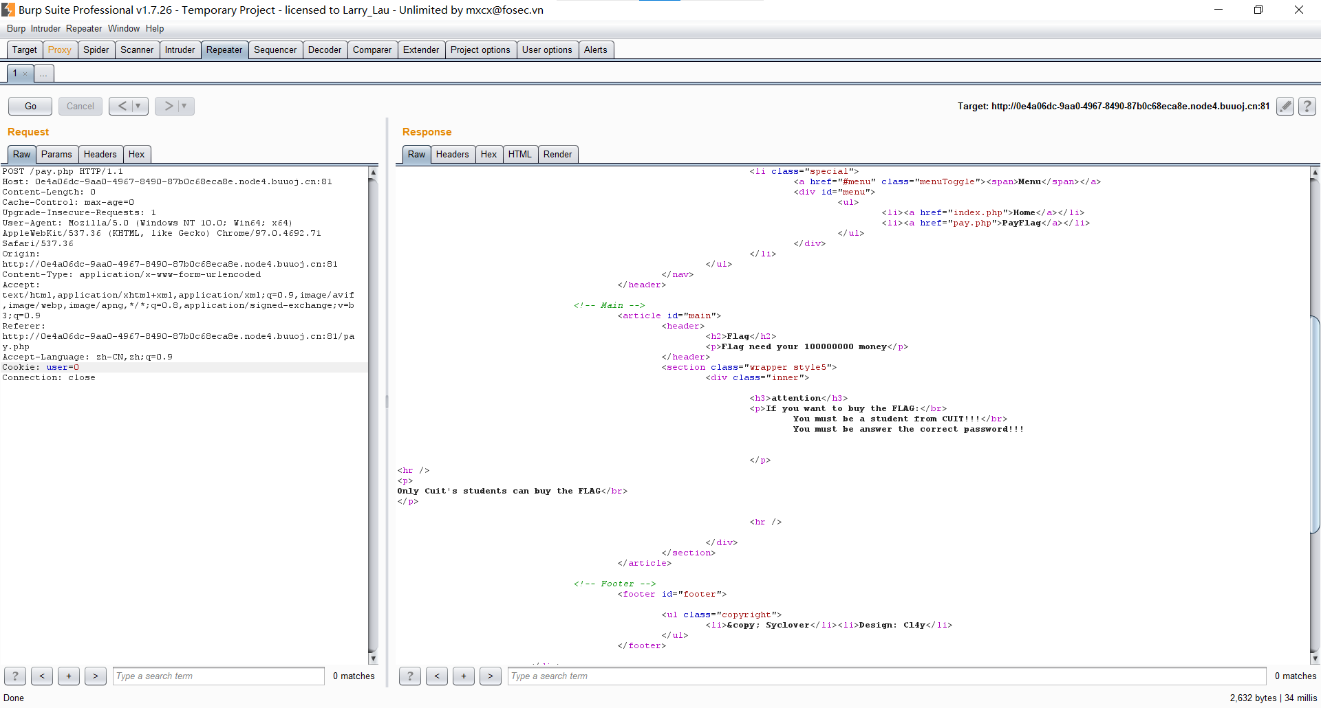This screenshot has height=708, width=1321.
Task: Click the response search plus options button
Action: pyautogui.click(x=464, y=676)
